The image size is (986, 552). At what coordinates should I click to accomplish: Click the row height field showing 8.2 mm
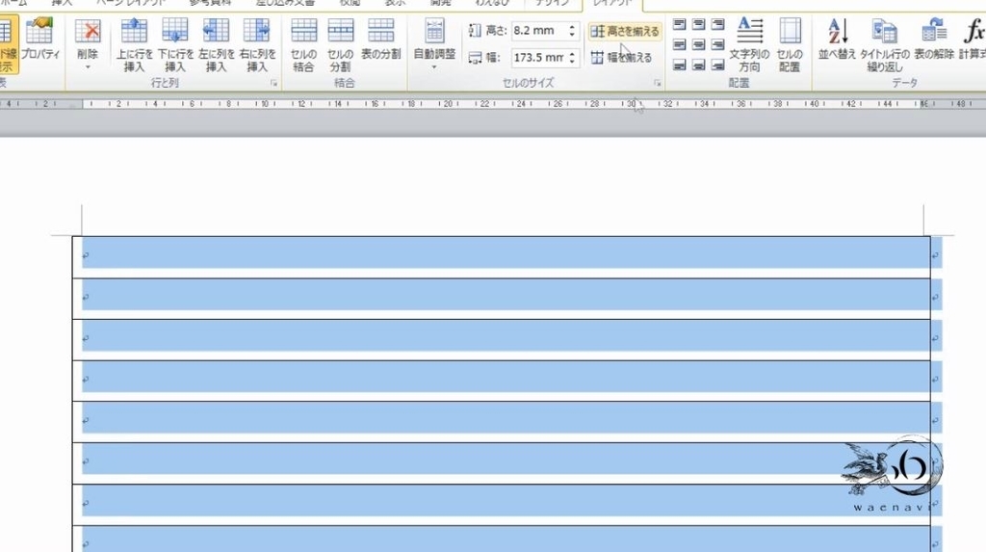coord(538,30)
